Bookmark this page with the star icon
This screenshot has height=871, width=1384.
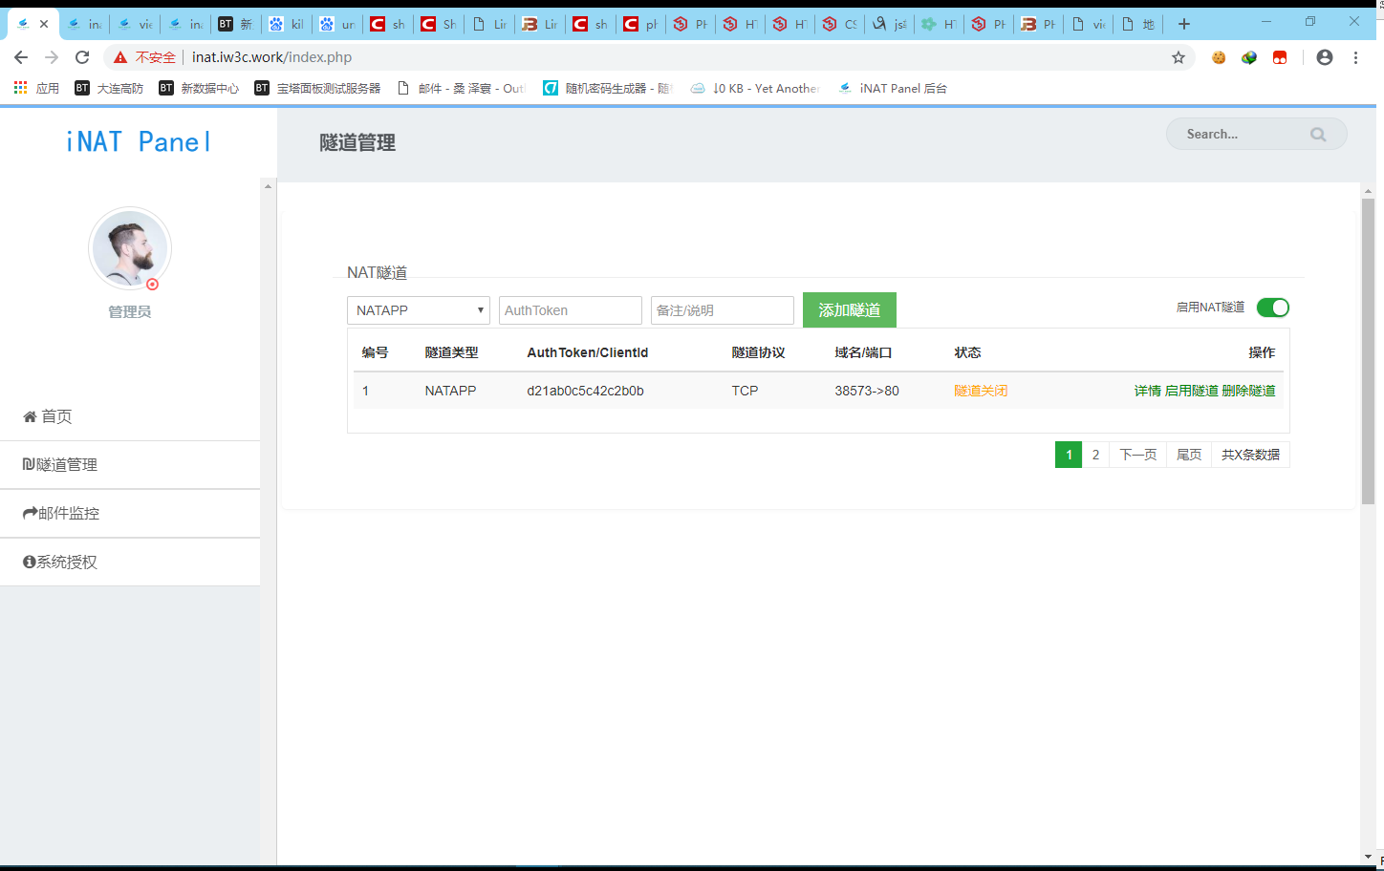coord(1179,57)
